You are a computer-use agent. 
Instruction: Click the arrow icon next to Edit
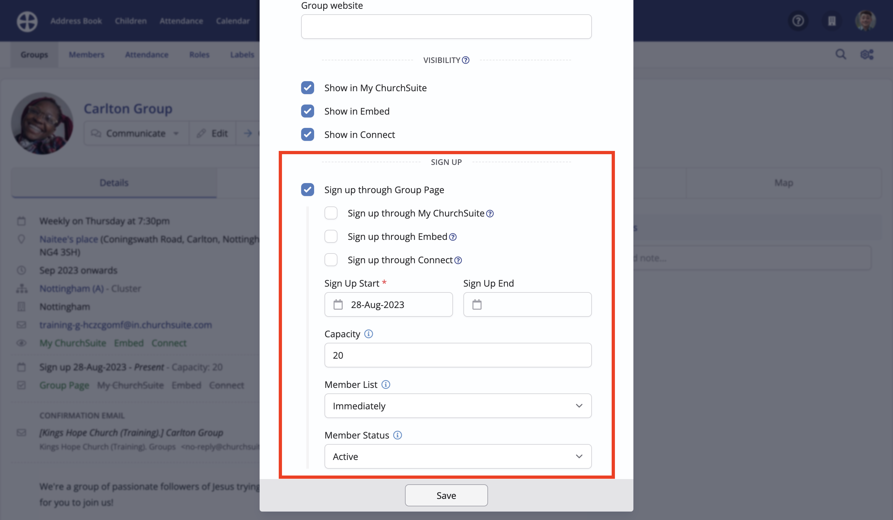248,133
